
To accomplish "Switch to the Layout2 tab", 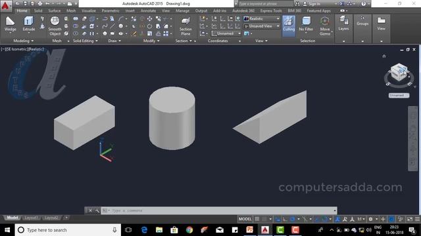I will point(51,218).
